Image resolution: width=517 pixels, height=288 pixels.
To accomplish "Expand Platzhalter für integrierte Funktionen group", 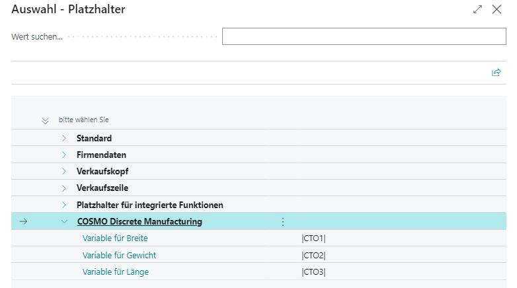I will (x=64, y=205).
